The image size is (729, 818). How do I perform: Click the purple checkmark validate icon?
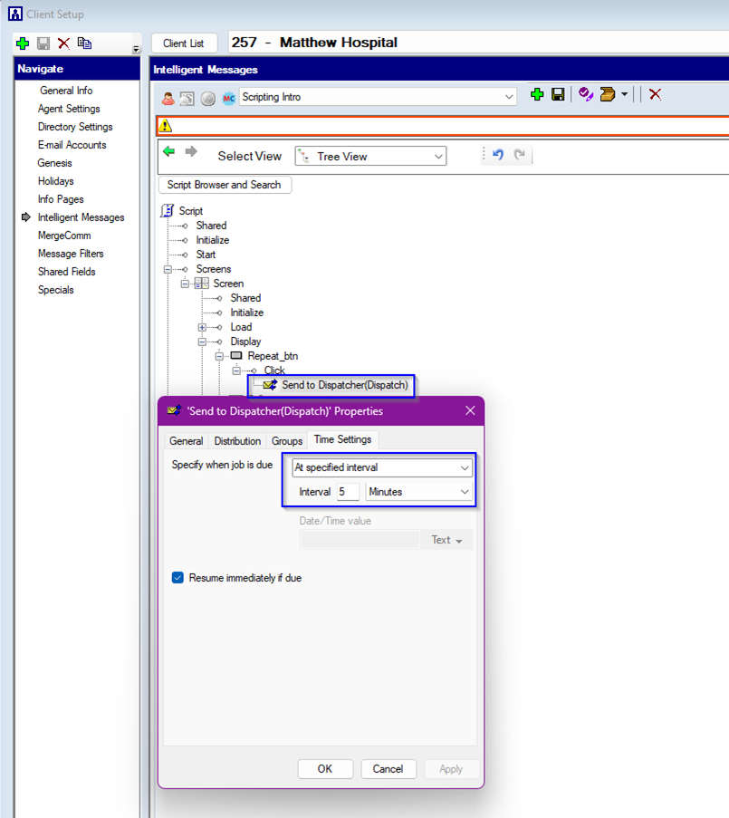pyautogui.click(x=586, y=95)
